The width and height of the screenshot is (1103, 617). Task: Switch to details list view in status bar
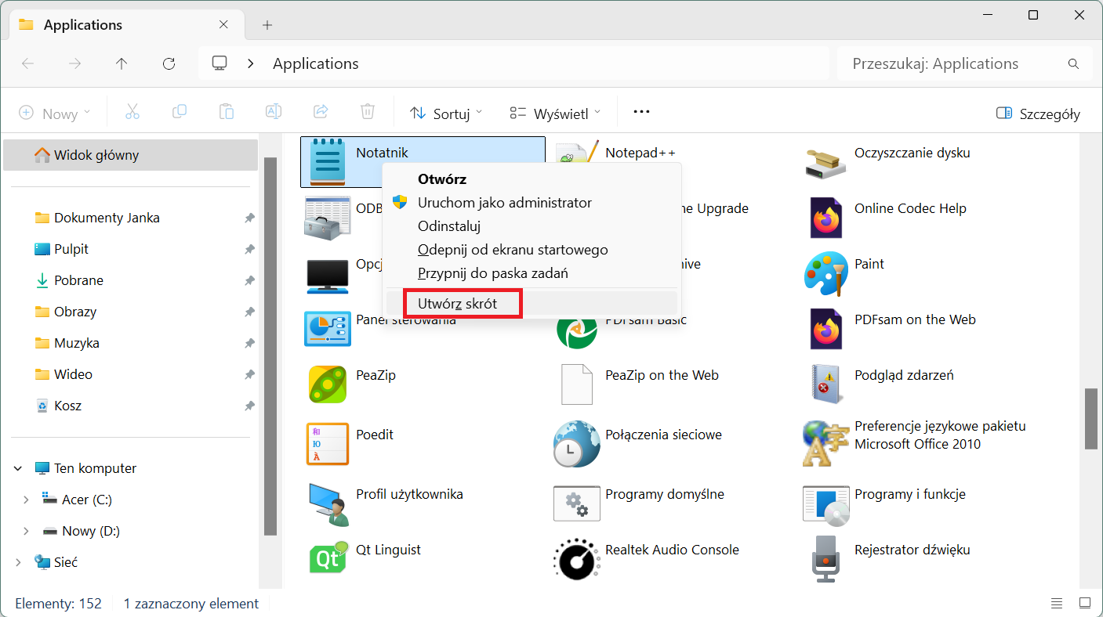pyautogui.click(x=1056, y=603)
